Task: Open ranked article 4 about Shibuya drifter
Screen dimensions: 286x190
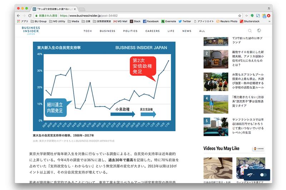Action: click(x=248, y=101)
